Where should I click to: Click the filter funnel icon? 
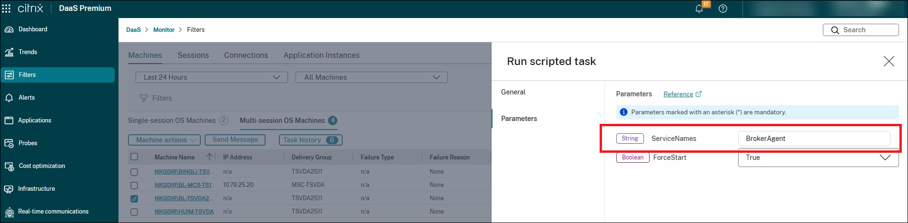(144, 98)
